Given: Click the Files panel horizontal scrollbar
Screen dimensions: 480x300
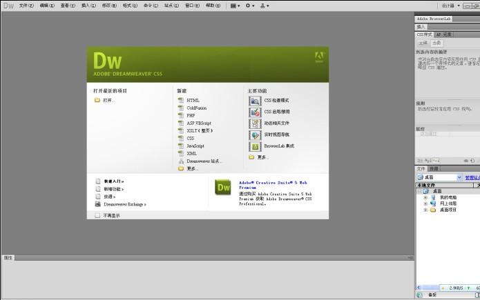Looking at the screenshot, I should tap(428, 288).
